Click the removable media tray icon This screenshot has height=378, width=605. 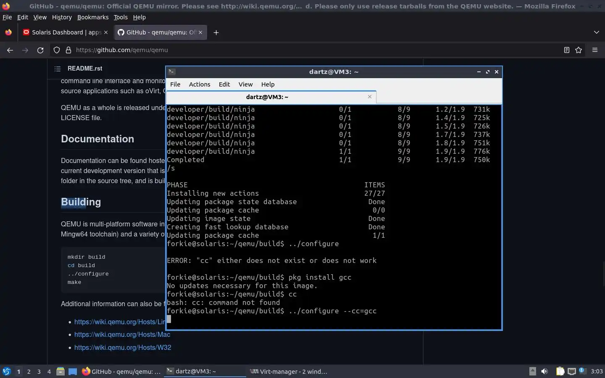pyautogui.click(x=532, y=371)
